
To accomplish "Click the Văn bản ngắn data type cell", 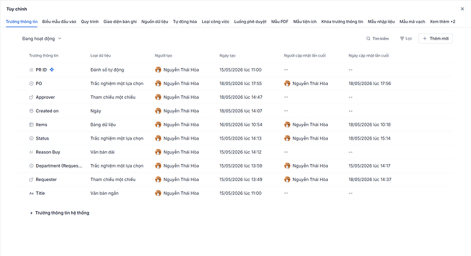I will tap(104, 193).
